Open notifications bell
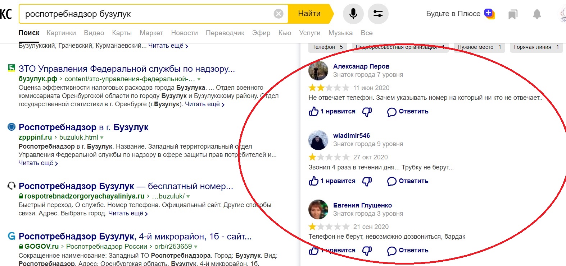The height and width of the screenshot is (266, 566). coord(536,14)
